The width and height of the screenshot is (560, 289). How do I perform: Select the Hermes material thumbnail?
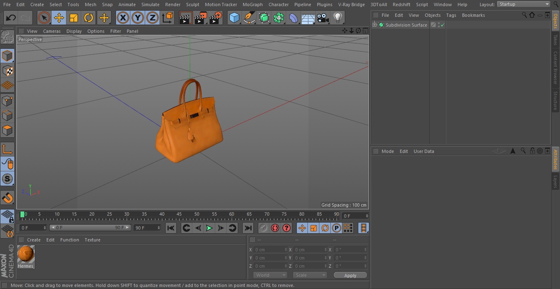point(26,255)
